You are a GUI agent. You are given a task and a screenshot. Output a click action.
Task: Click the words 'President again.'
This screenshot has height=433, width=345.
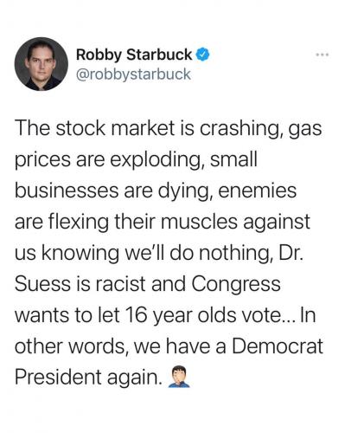pyautogui.click(x=88, y=377)
